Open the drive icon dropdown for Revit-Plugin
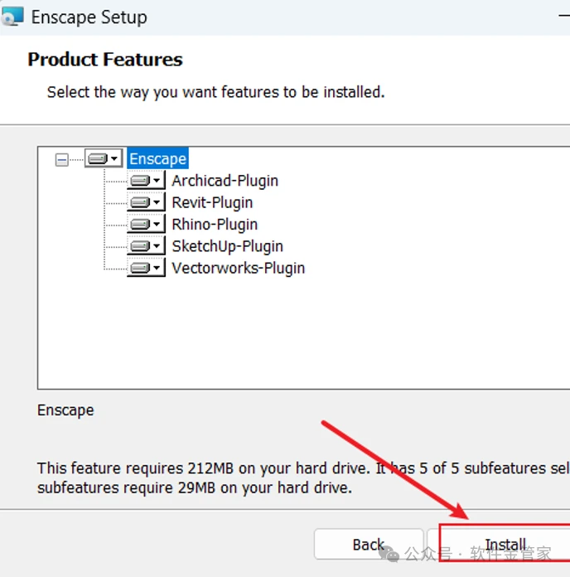The image size is (570, 577). (146, 202)
